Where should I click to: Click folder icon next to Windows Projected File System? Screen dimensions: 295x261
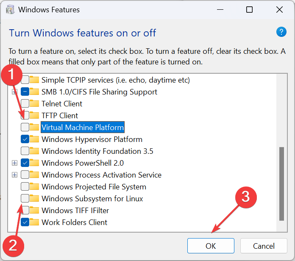35,186
